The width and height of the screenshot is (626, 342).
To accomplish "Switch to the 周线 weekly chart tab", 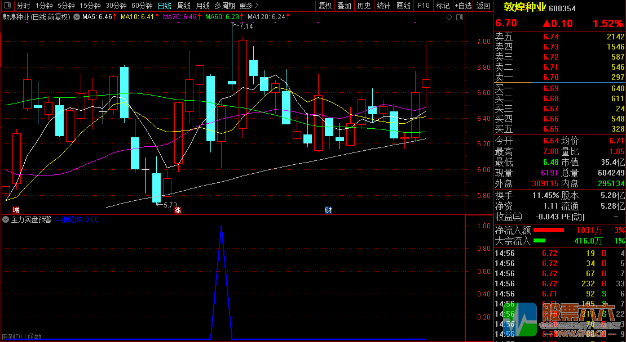I will [183, 6].
